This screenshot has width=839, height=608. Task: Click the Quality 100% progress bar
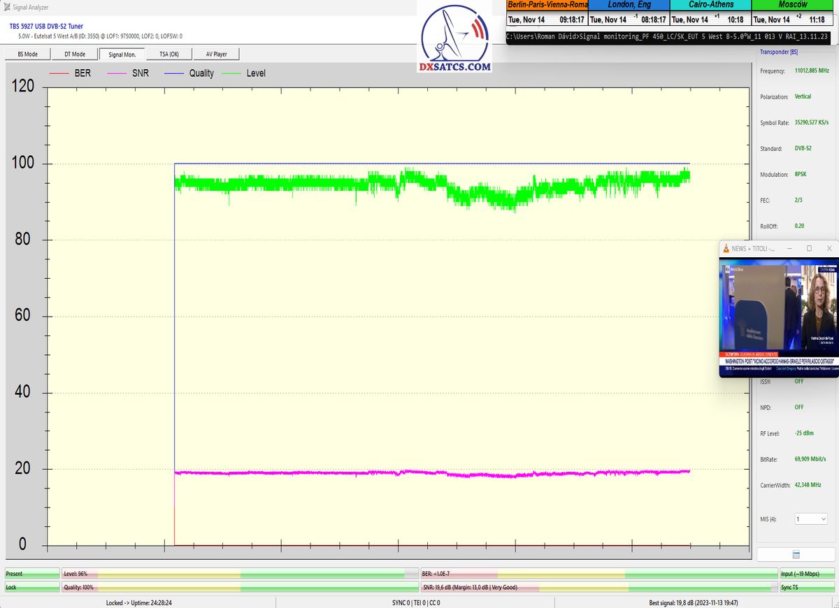pyautogui.click(x=239, y=588)
